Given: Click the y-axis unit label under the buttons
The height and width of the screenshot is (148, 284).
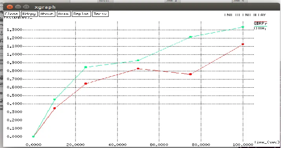Looking at the screenshot, I should point(18,18).
